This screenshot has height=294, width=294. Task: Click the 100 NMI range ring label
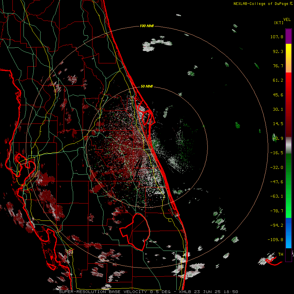pos(147,26)
